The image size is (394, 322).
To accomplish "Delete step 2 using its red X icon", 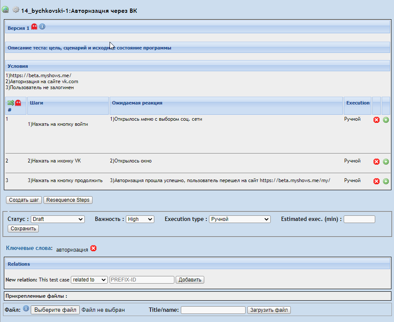I will point(377,162).
